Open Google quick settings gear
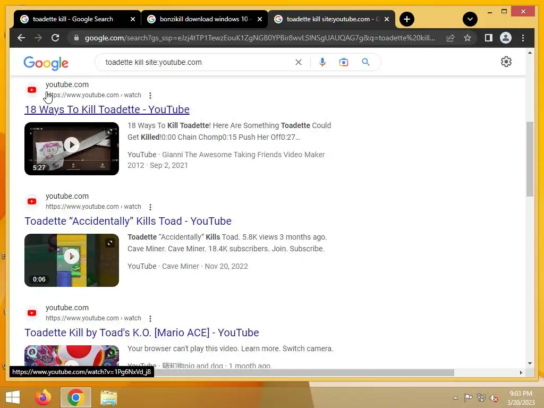544x408 pixels. click(506, 62)
